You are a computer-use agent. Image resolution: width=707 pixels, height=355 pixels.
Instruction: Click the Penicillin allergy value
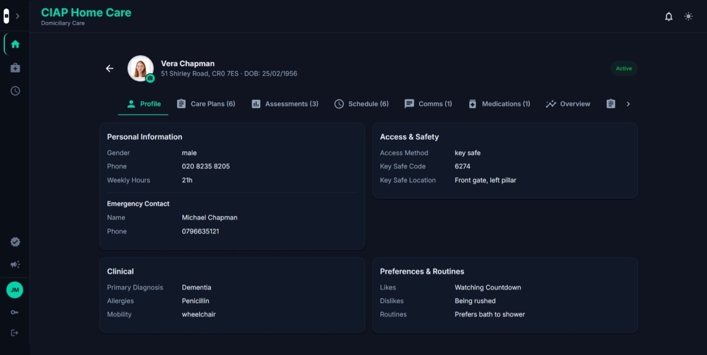[x=195, y=301]
